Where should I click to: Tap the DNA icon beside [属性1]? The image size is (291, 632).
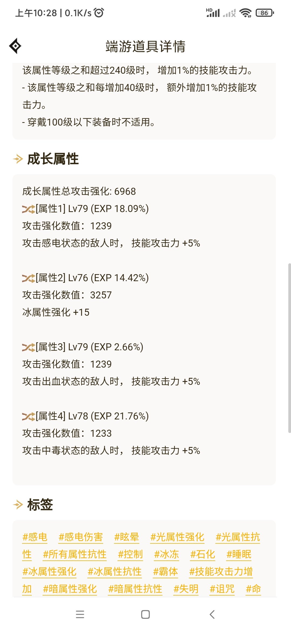28,209
